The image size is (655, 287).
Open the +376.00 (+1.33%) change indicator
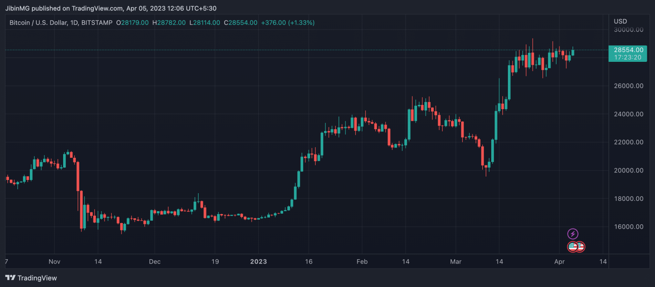pos(288,23)
